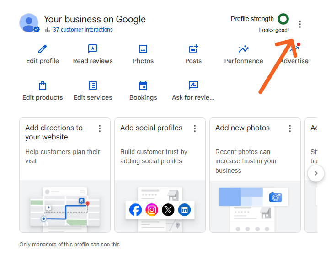The image size is (331, 256).
Task: Click the Facebook icon in social card
Action: pos(135,210)
